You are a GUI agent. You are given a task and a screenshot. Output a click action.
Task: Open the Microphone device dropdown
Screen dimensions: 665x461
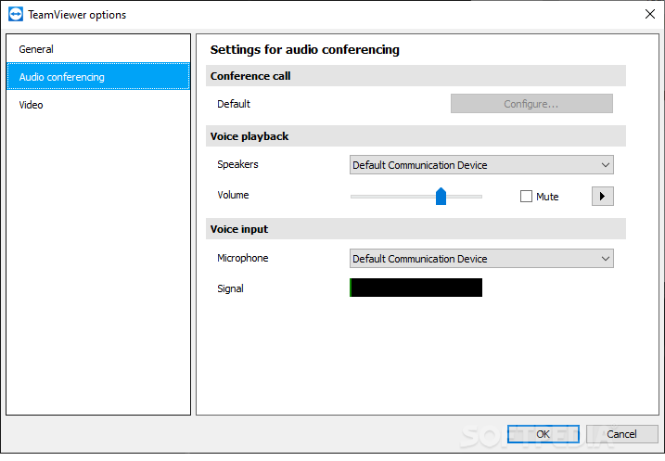(481, 259)
